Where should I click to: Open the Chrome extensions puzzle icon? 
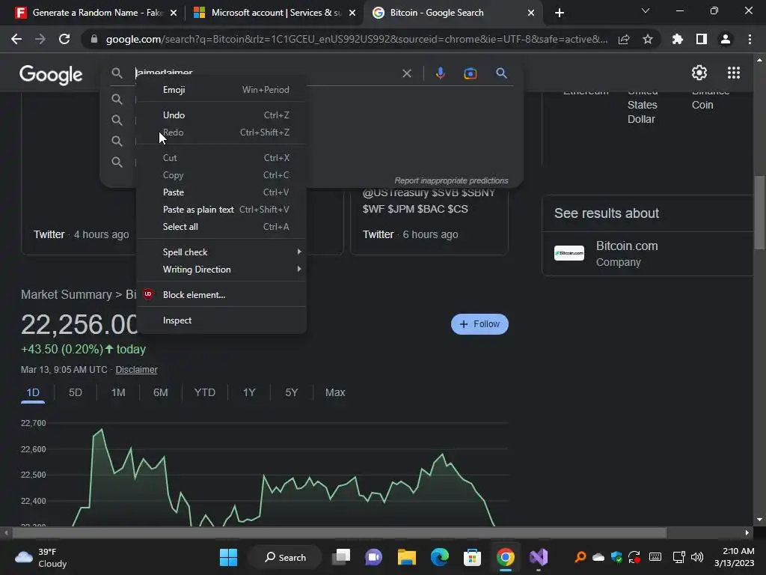coord(677,39)
